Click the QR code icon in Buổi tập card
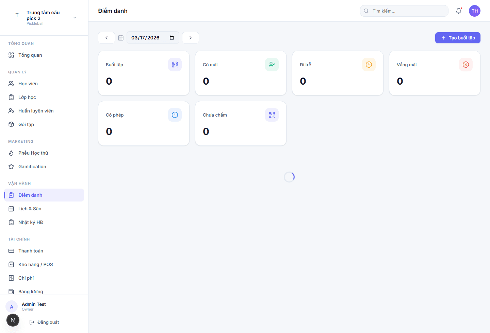The width and height of the screenshot is (490, 333). pos(175,65)
